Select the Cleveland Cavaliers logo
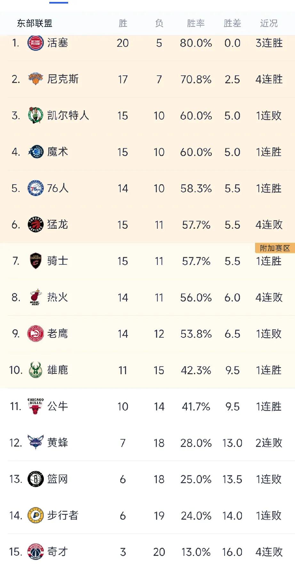This screenshot has height=569, width=295. 36,261
